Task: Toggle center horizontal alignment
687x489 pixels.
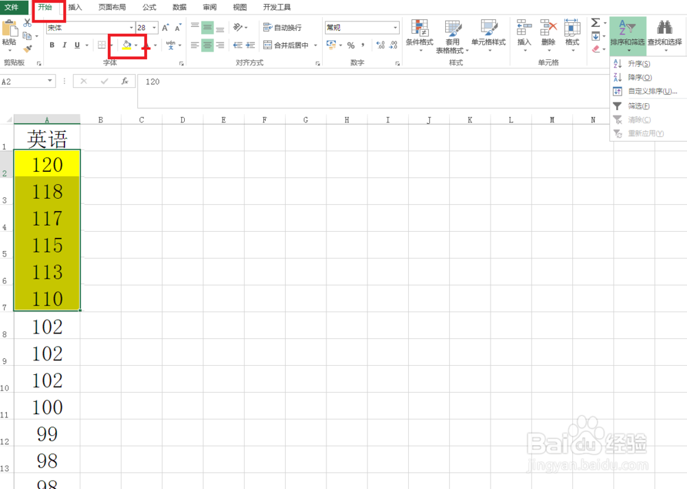Action: point(207,45)
